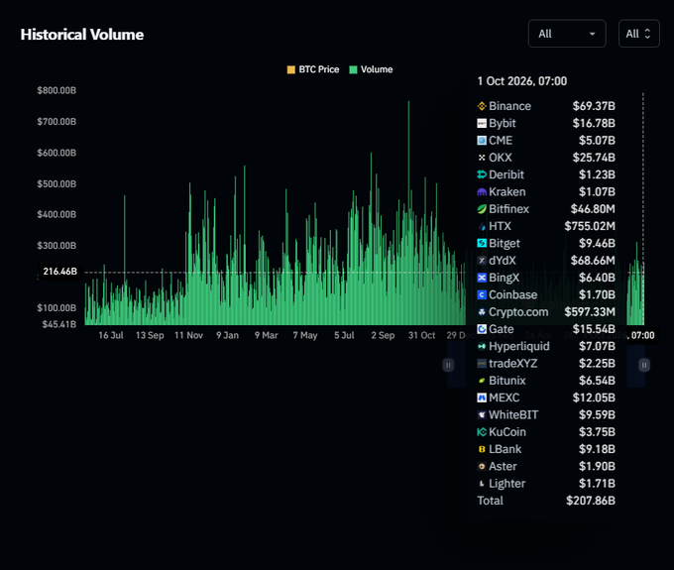This screenshot has height=570, width=674.
Task: Click the 31 Oct x-axis date label
Action: click(421, 335)
